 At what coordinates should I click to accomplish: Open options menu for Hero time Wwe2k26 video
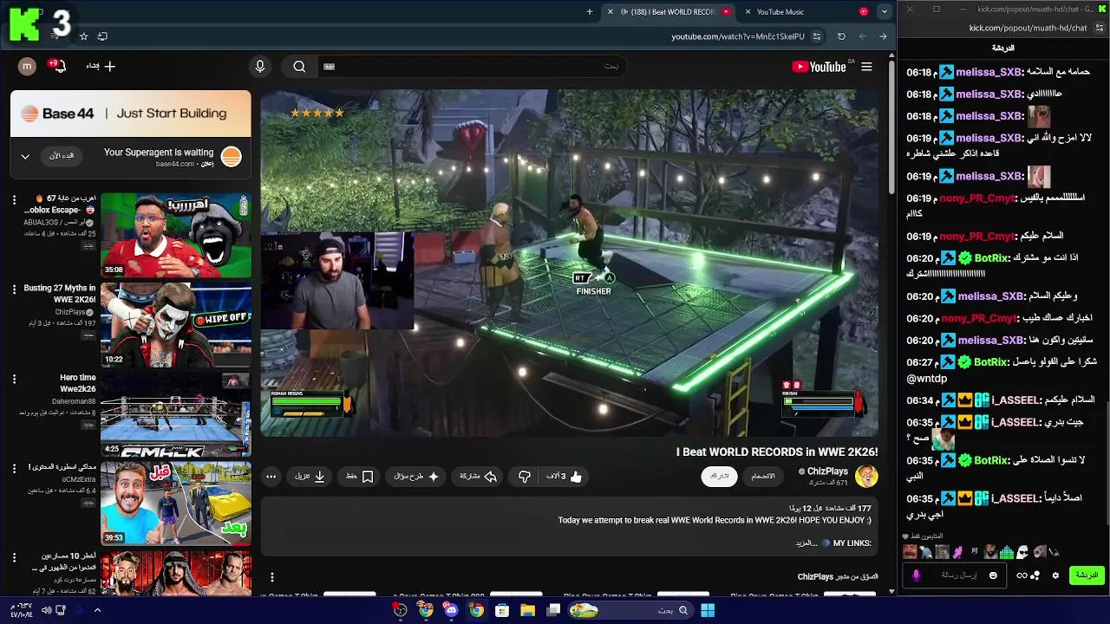(14, 379)
